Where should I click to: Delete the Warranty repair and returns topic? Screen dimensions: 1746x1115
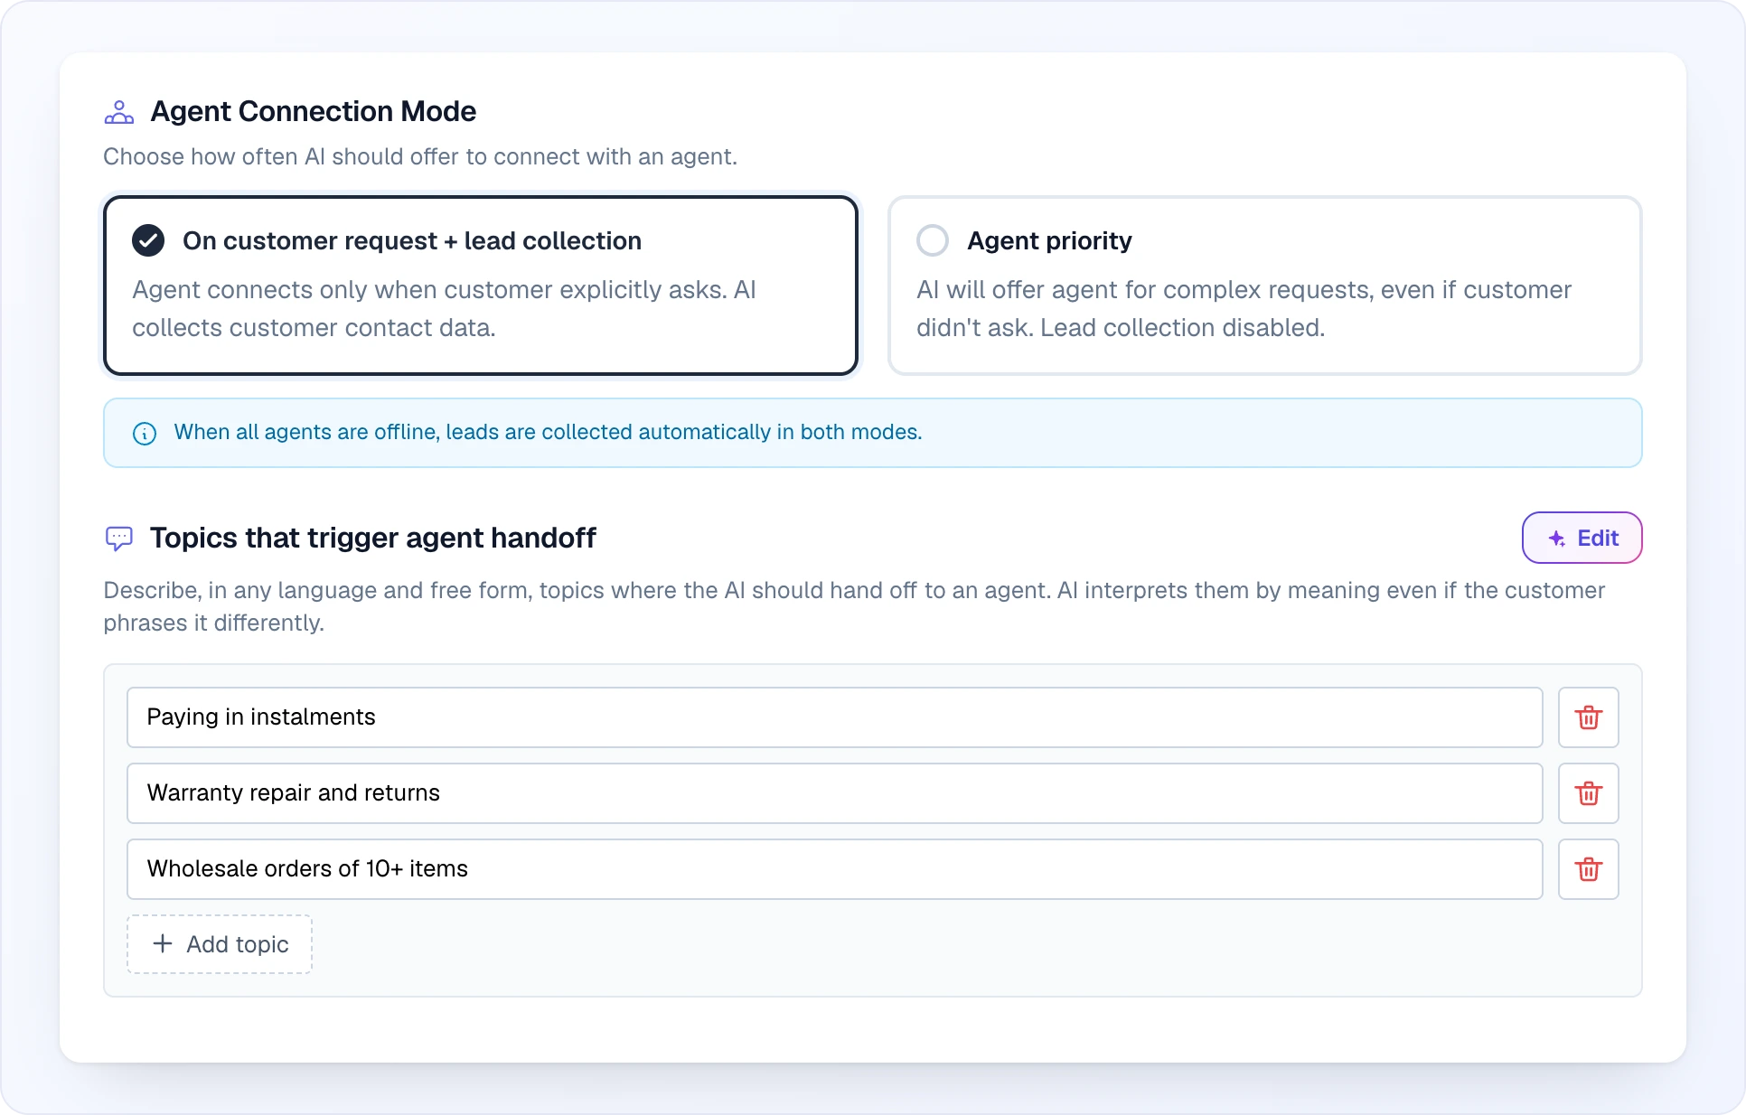[x=1588, y=793]
